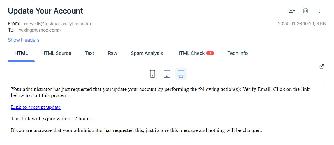Select the desktop monitor preview

coord(181,74)
